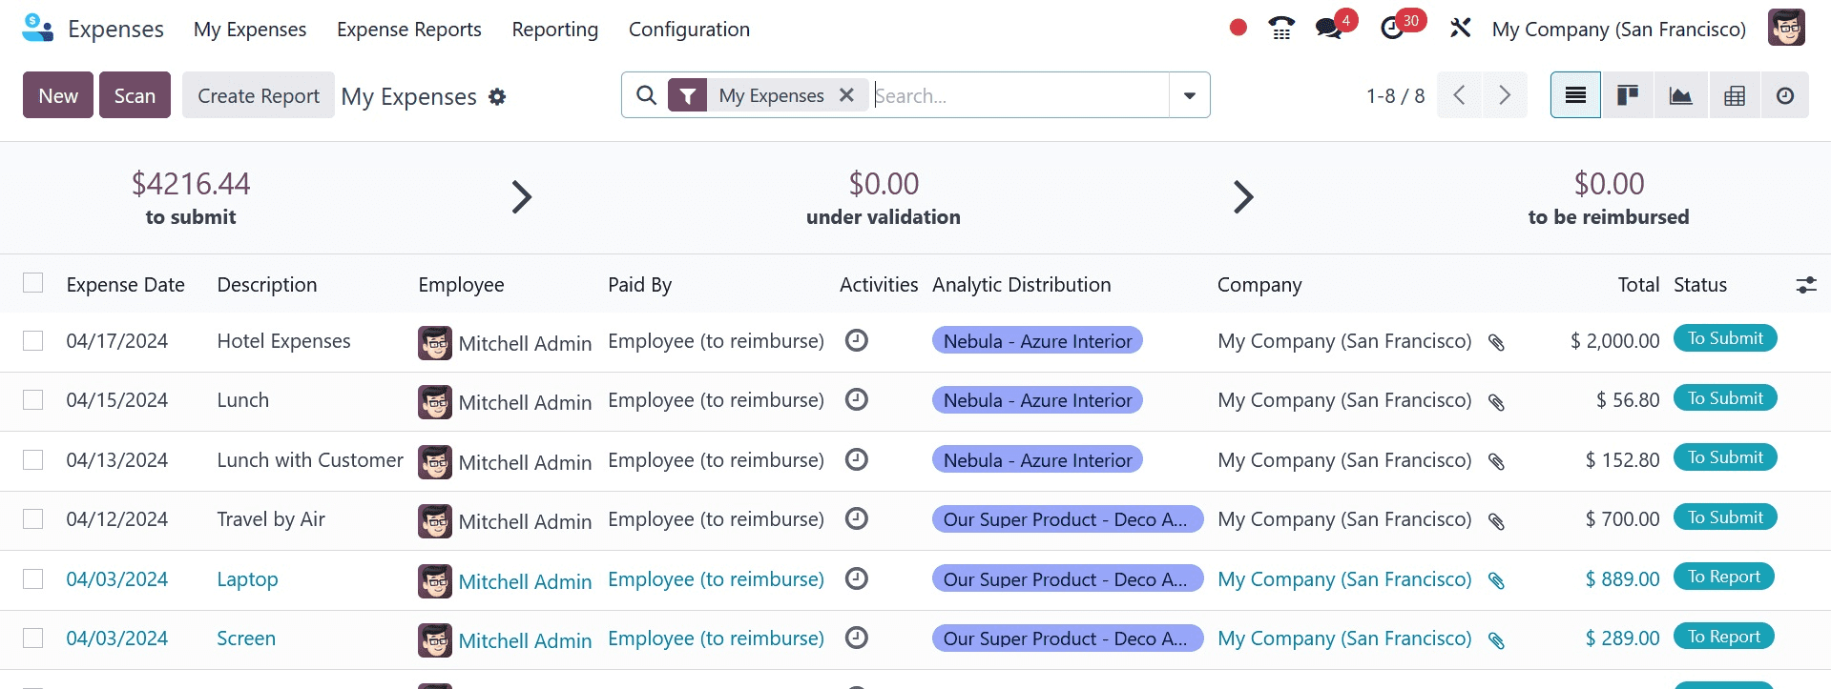Open activity clock for Hotel Expenses row
The height and width of the screenshot is (689, 1831).
pos(857,340)
